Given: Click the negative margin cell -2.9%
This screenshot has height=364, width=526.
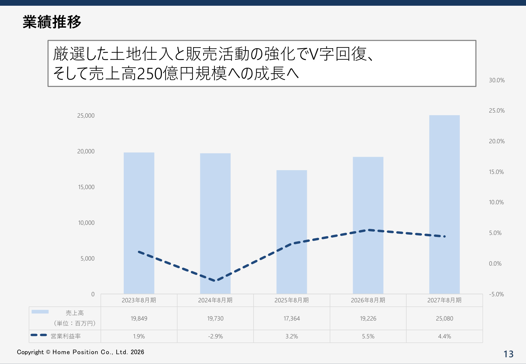Looking at the screenshot, I should (x=215, y=336).
